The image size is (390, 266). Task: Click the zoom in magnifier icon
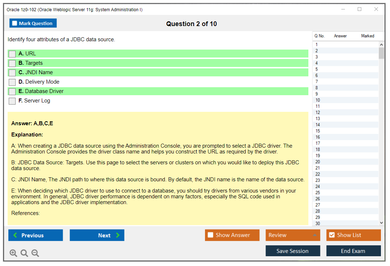pyautogui.click(x=13, y=253)
